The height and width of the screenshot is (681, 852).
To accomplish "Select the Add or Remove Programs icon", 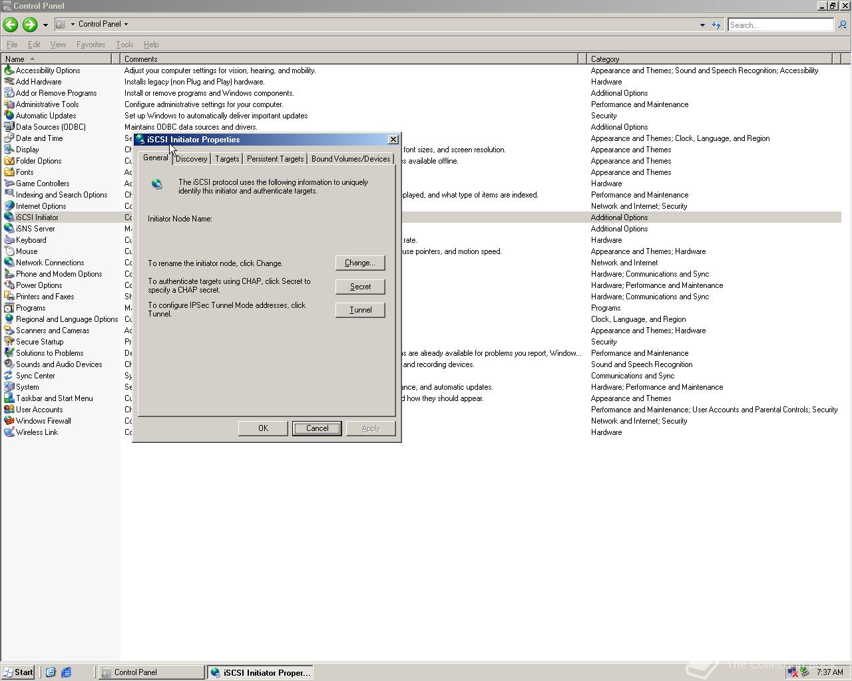I will pos(9,93).
